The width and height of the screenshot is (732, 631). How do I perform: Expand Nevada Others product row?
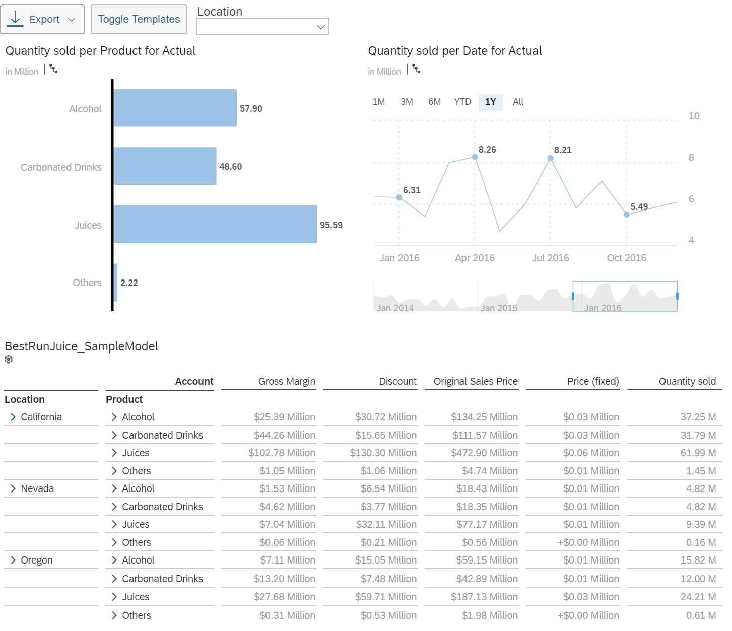pyautogui.click(x=114, y=542)
